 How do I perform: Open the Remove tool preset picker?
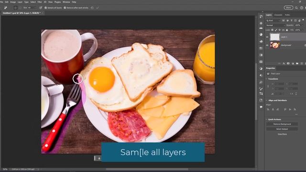pos(6,8)
